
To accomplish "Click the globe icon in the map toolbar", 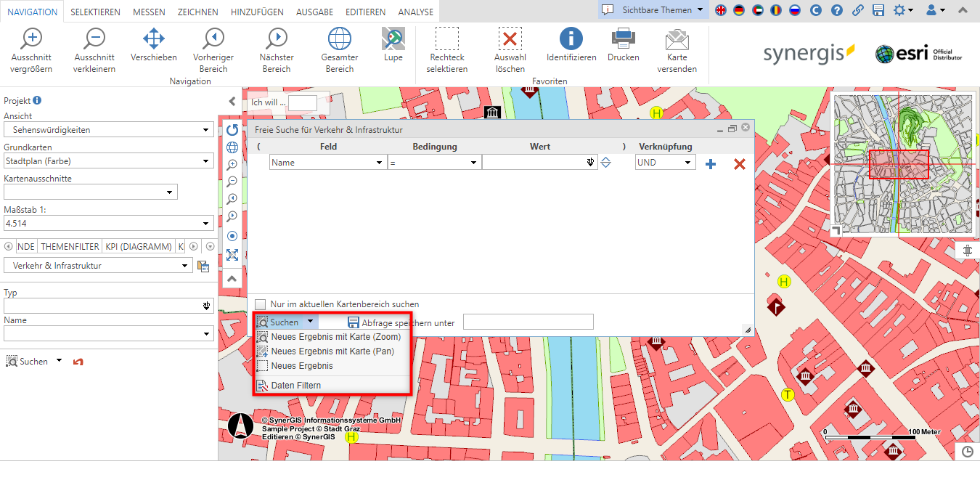I will pos(232,146).
